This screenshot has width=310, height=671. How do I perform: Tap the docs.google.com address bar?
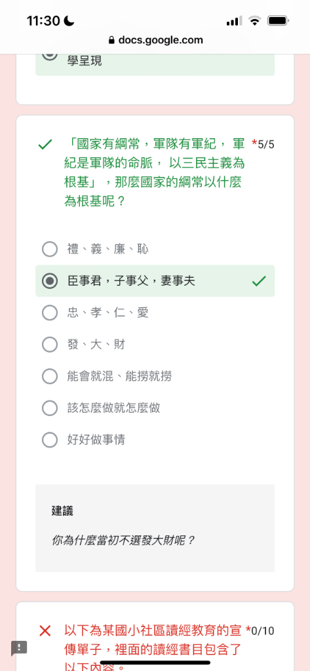(155, 40)
